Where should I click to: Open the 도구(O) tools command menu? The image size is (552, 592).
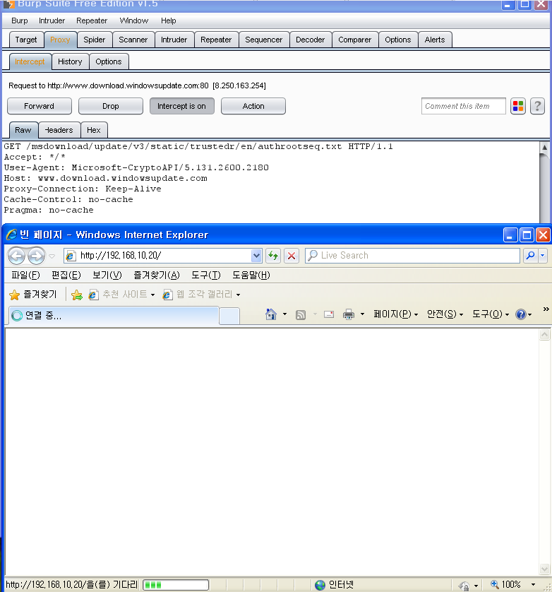click(491, 314)
